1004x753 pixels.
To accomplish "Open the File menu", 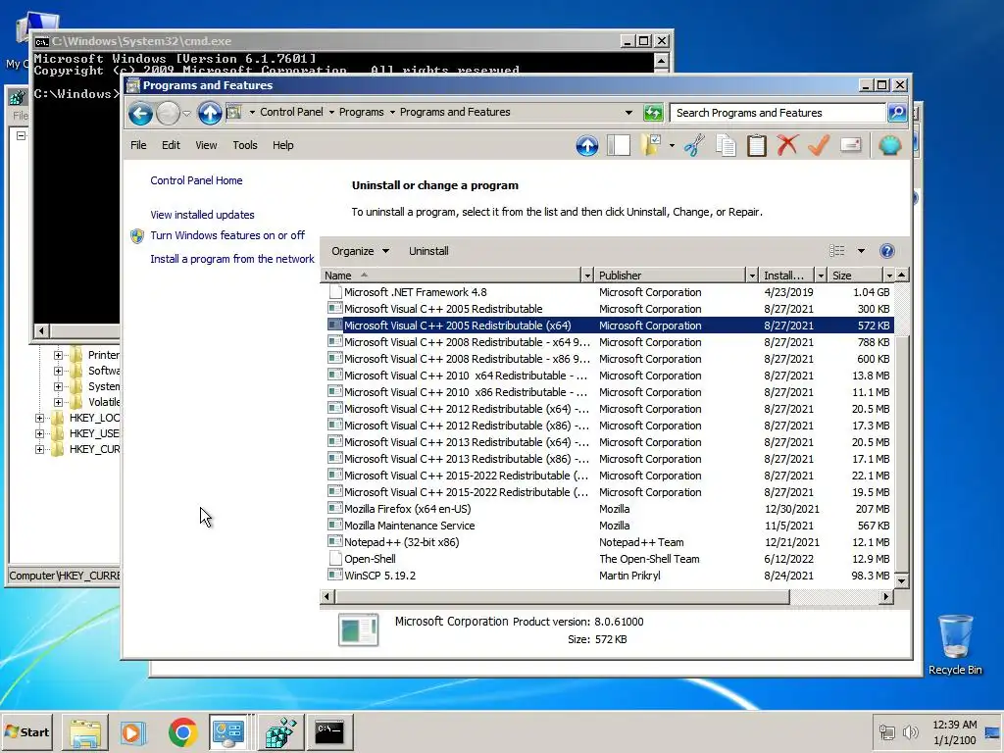I will tap(138, 145).
